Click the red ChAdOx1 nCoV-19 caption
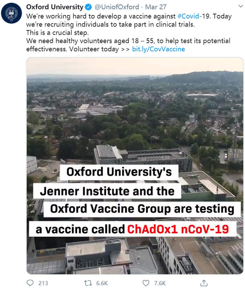Viewport: 245px width, 290px height. (x=177, y=229)
